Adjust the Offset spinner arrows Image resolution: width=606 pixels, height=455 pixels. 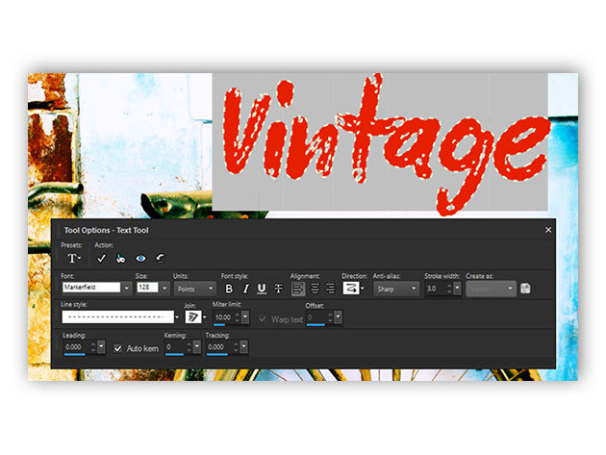[330, 317]
